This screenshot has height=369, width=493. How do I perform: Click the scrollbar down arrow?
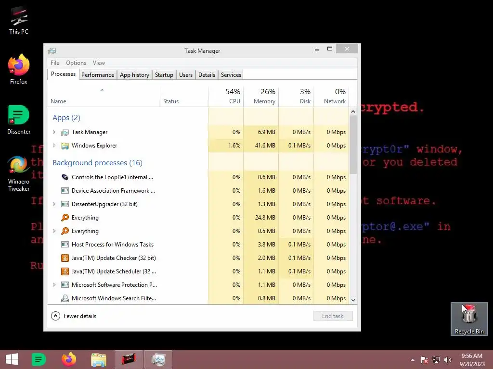tap(353, 300)
